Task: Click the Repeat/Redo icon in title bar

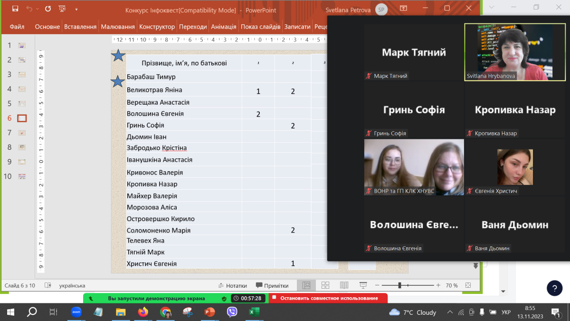Action: pyautogui.click(x=47, y=9)
